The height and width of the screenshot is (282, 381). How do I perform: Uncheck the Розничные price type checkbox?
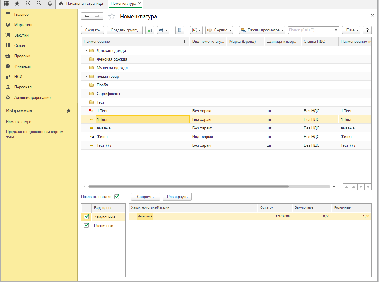86,225
